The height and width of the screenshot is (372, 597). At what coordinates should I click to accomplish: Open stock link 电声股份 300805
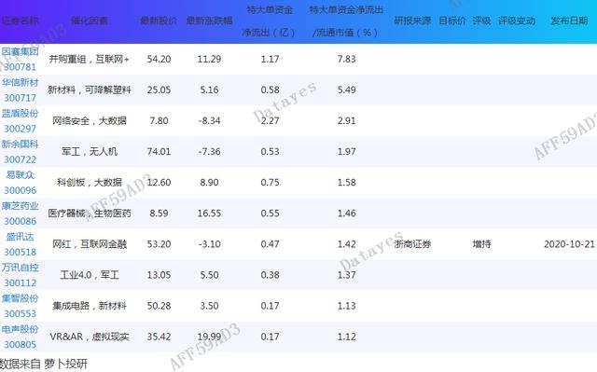(x=20, y=337)
